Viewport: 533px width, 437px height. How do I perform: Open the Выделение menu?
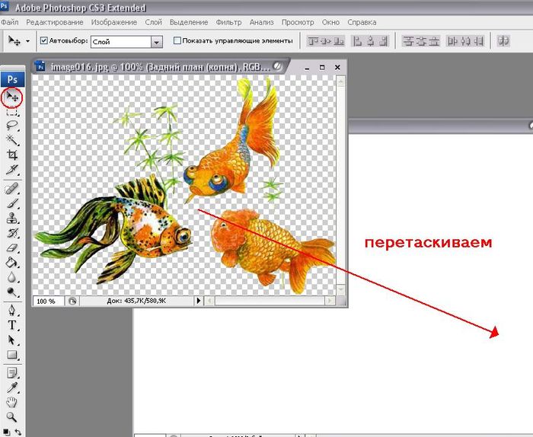coord(189,22)
